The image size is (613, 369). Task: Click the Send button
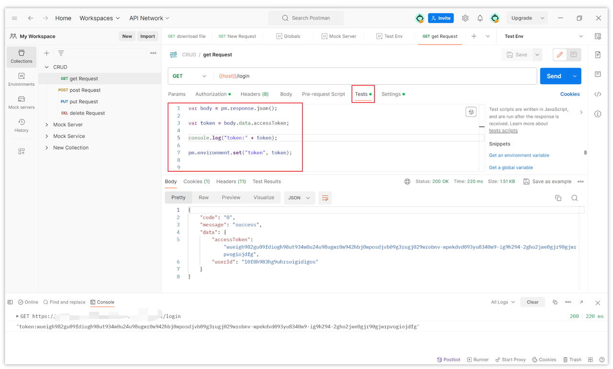pos(554,76)
